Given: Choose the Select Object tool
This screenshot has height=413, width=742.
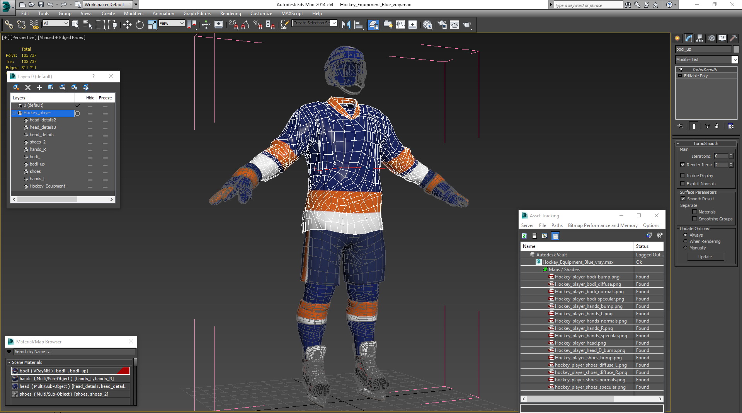Looking at the screenshot, I should (x=75, y=25).
